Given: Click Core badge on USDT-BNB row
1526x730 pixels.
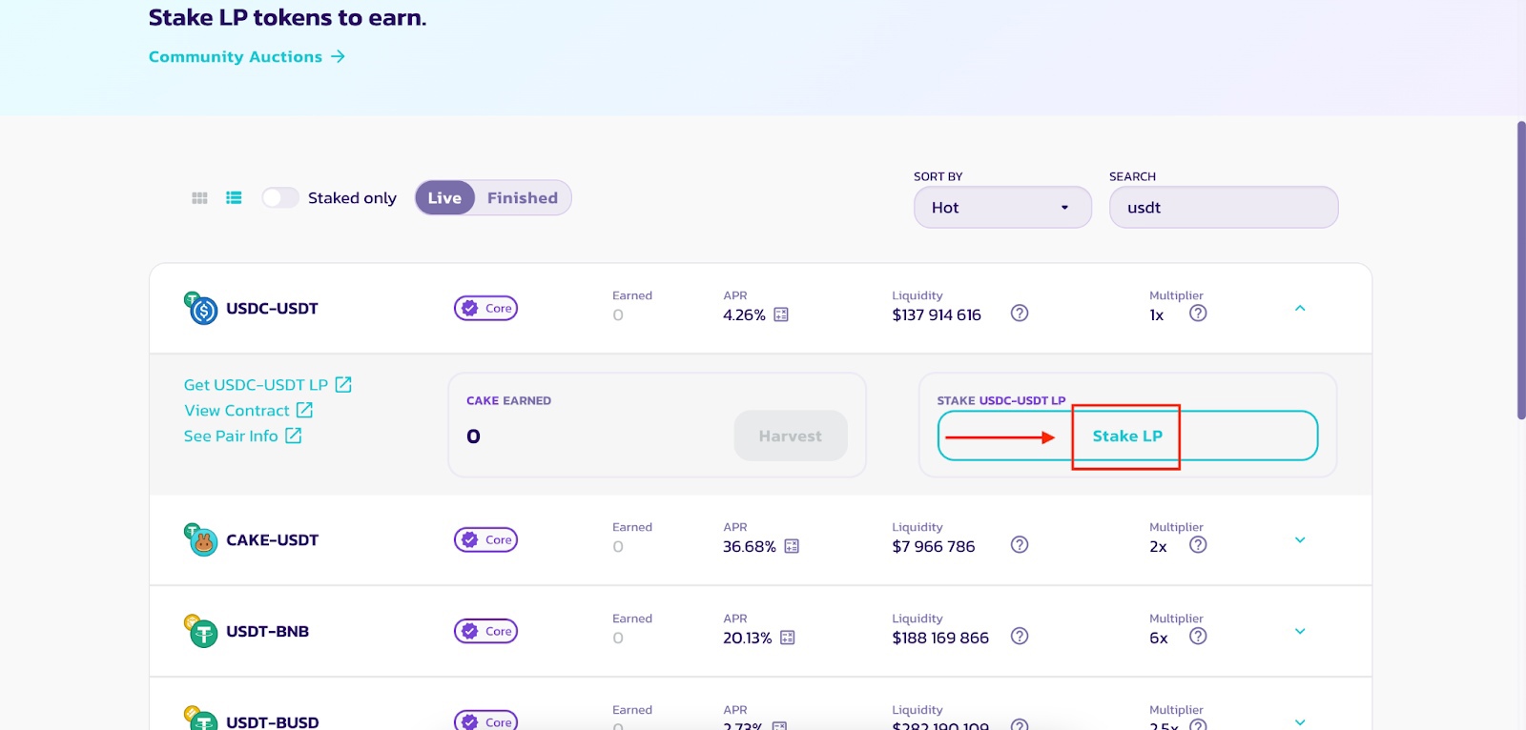Looking at the screenshot, I should click(486, 632).
